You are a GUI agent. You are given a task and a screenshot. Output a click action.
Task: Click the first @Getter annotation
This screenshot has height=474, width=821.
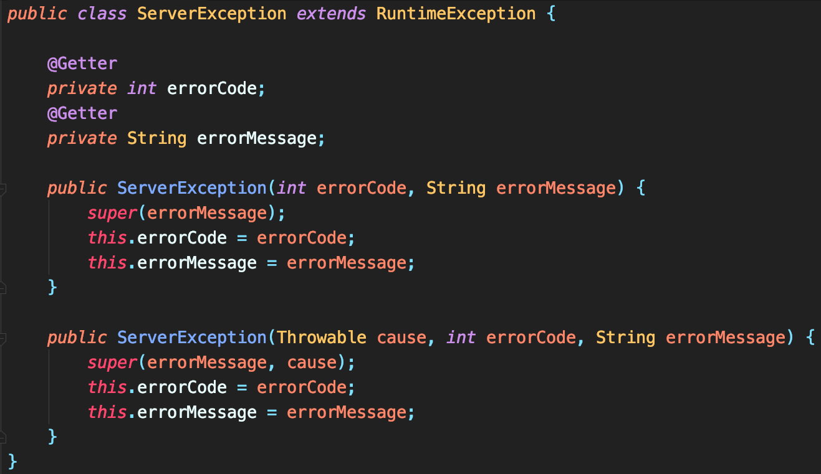tap(82, 64)
